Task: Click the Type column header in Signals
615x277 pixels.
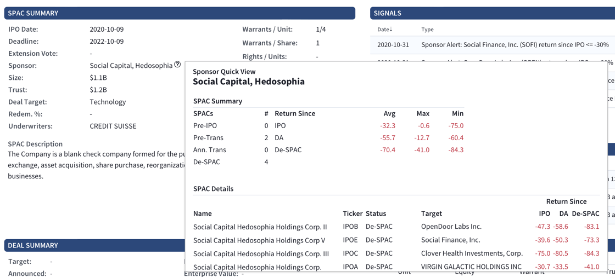Action: click(427, 30)
